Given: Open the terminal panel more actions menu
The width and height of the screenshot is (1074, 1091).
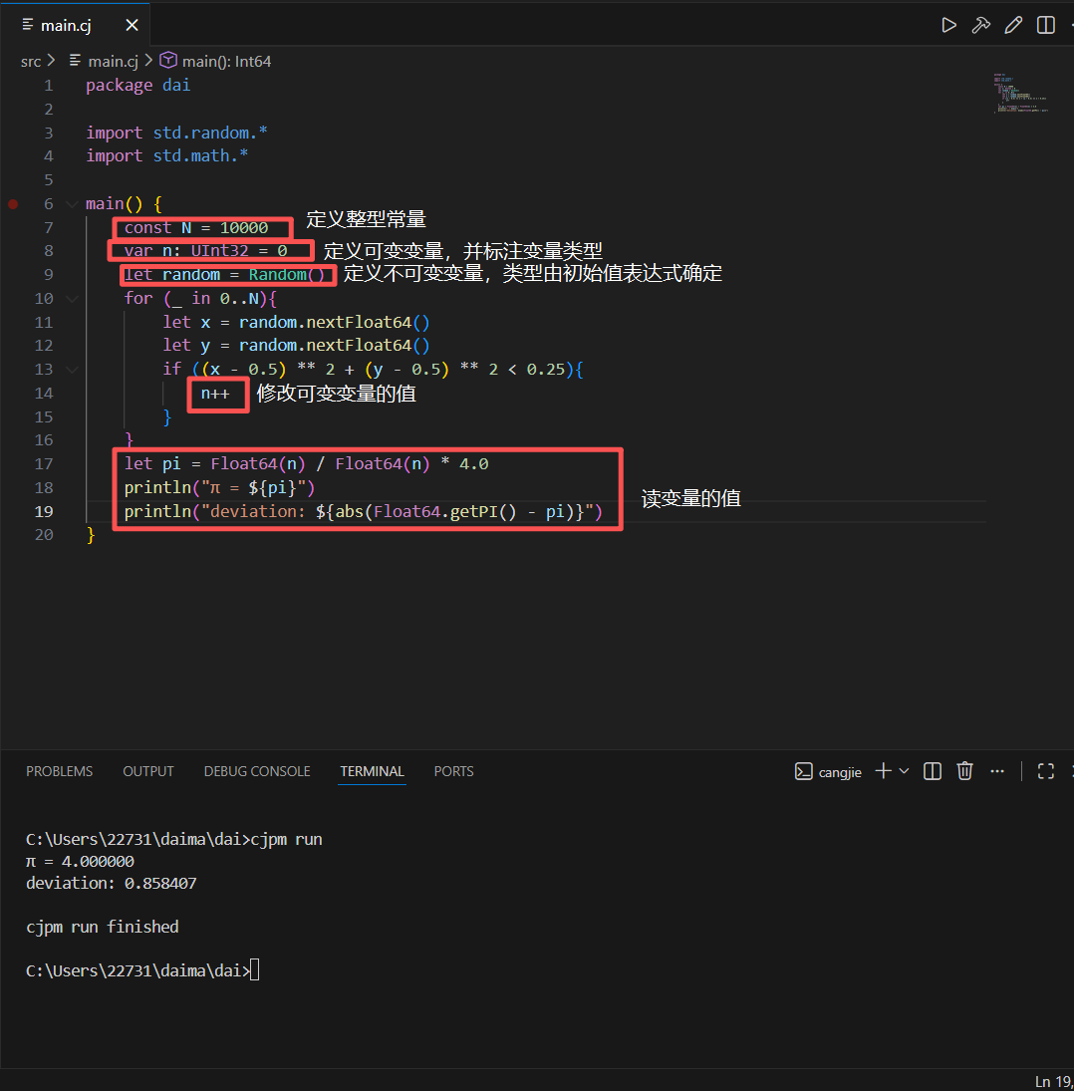Looking at the screenshot, I should [x=997, y=771].
